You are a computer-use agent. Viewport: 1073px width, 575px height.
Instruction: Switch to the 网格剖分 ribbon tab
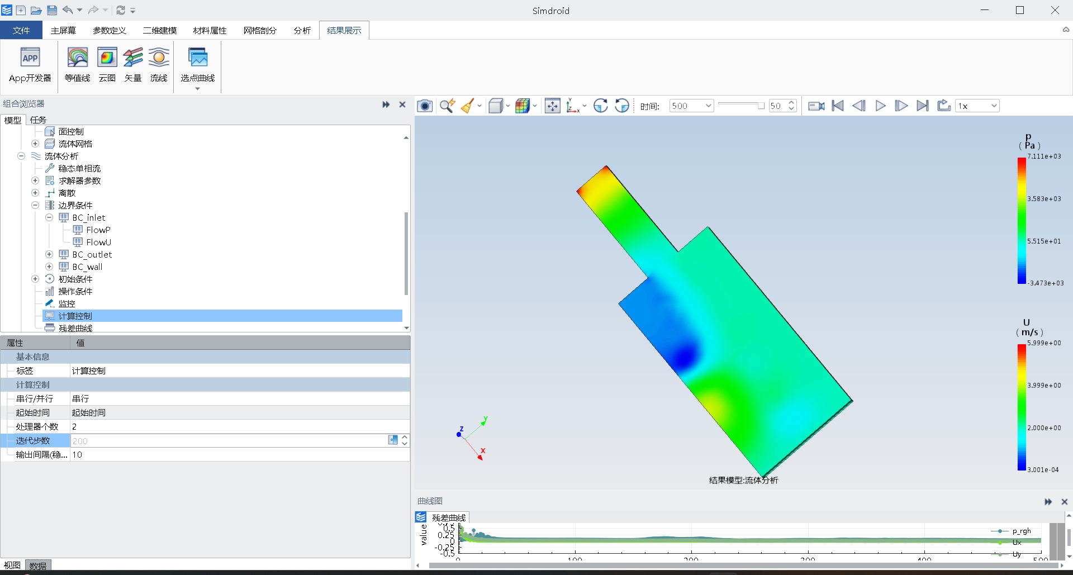(260, 30)
